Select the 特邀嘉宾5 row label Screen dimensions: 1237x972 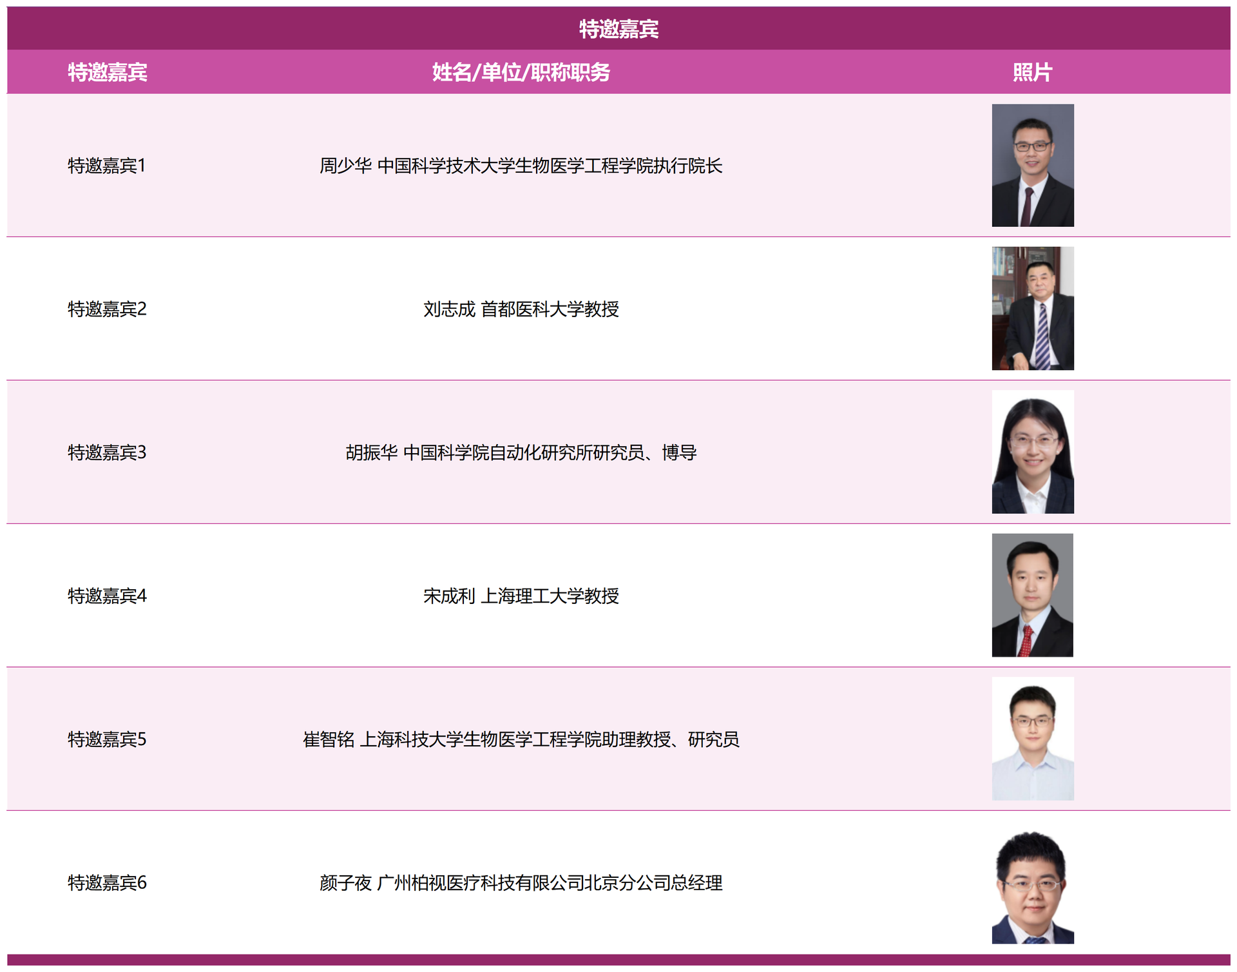point(108,739)
